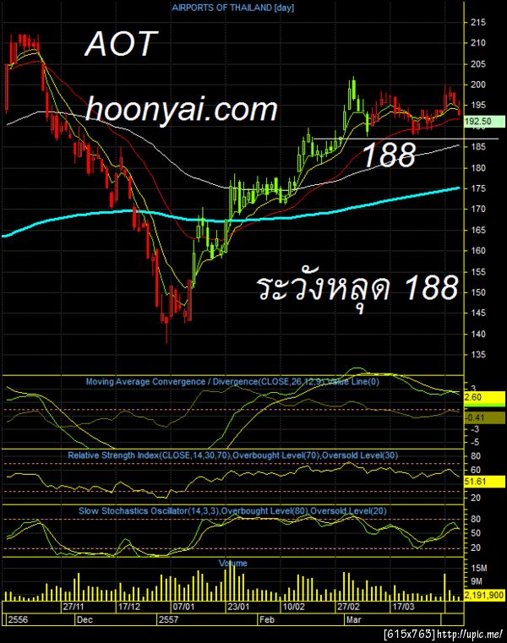This screenshot has width=507, height=643.
Task: Click the RSI value label 51.61
Action: click(484, 482)
